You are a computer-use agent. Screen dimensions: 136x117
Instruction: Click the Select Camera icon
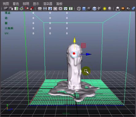pos(6,9)
